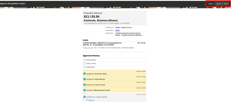Click the IT PROFESSIONAL SERVICES line description
The height and width of the screenshot is (104, 231).
tap(102, 44)
